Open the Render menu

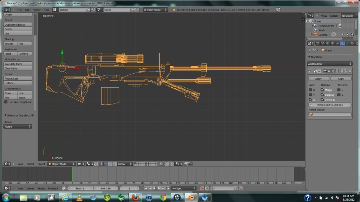(36, 10)
